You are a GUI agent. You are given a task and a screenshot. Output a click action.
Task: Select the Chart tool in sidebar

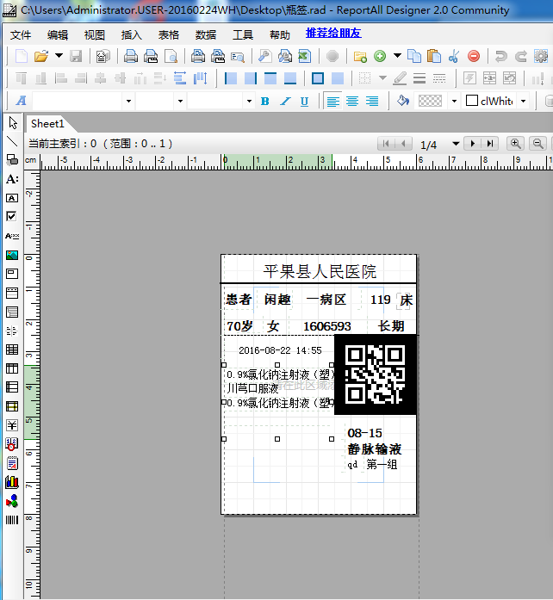point(12,482)
